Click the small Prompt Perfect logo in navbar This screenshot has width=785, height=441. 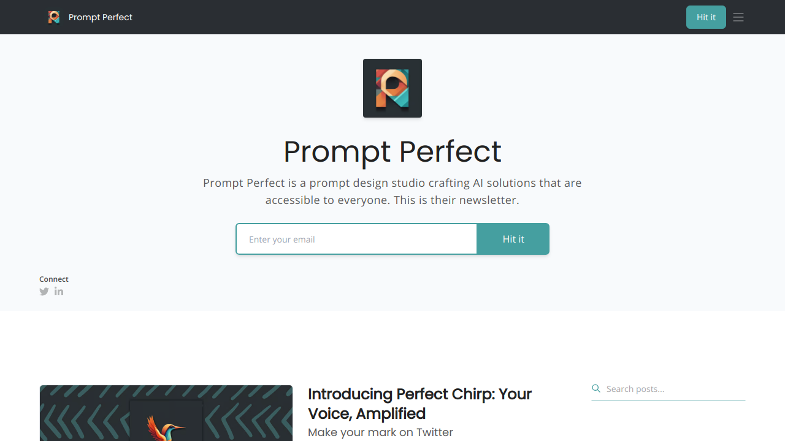pyautogui.click(x=54, y=17)
